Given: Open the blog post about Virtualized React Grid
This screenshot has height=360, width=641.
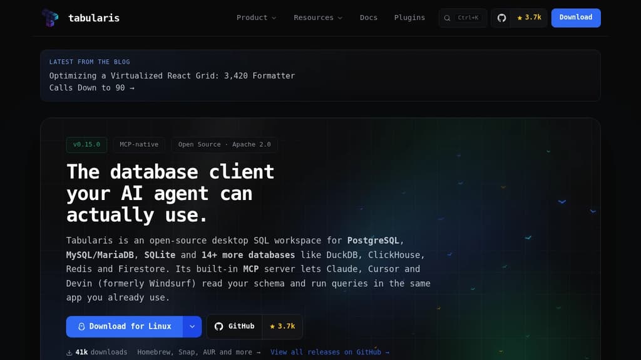Looking at the screenshot, I should click(172, 82).
